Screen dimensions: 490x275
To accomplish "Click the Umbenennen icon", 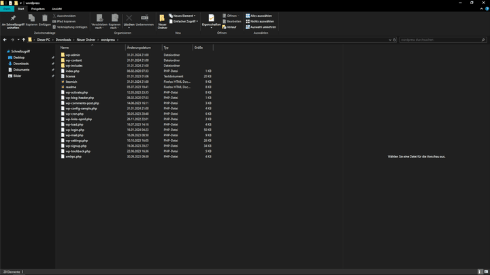I will pos(145,18).
